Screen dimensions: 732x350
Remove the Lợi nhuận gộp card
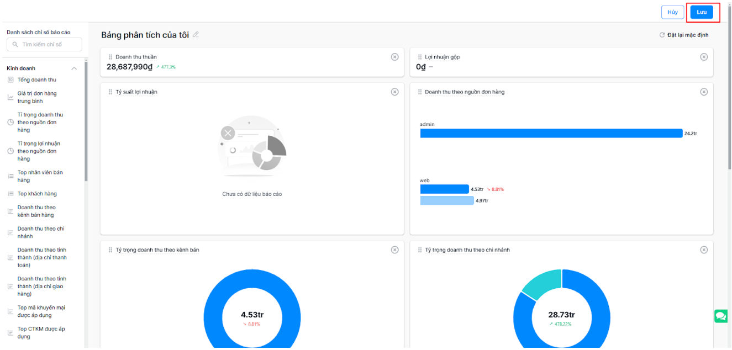(704, 57)
